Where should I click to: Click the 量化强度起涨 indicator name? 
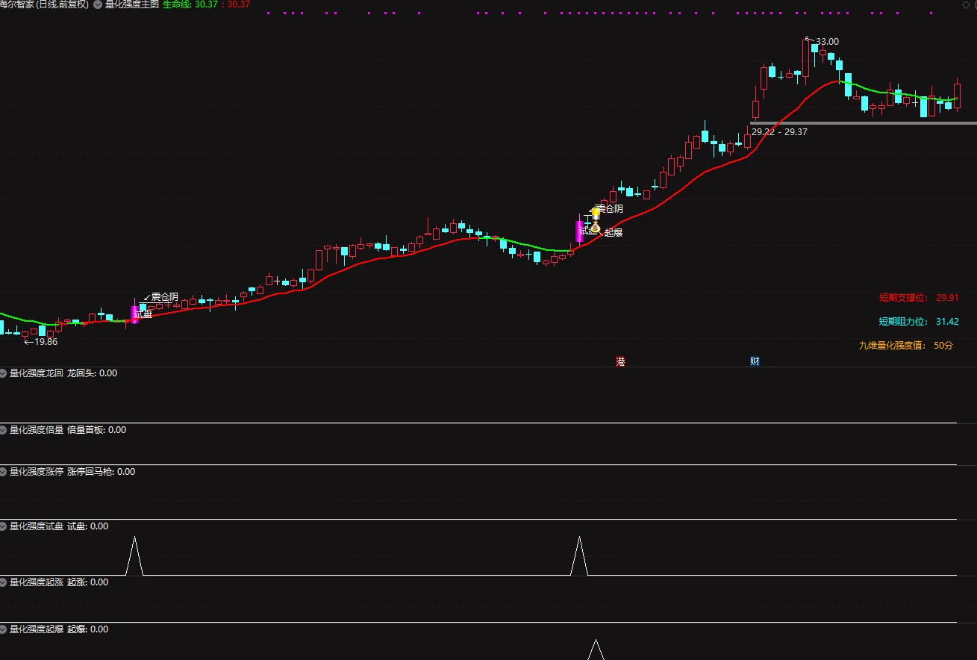click(x=37, y=582)
